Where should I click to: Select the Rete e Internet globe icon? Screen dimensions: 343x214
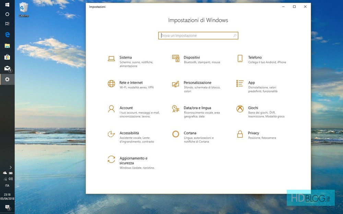tap(111, 84)
